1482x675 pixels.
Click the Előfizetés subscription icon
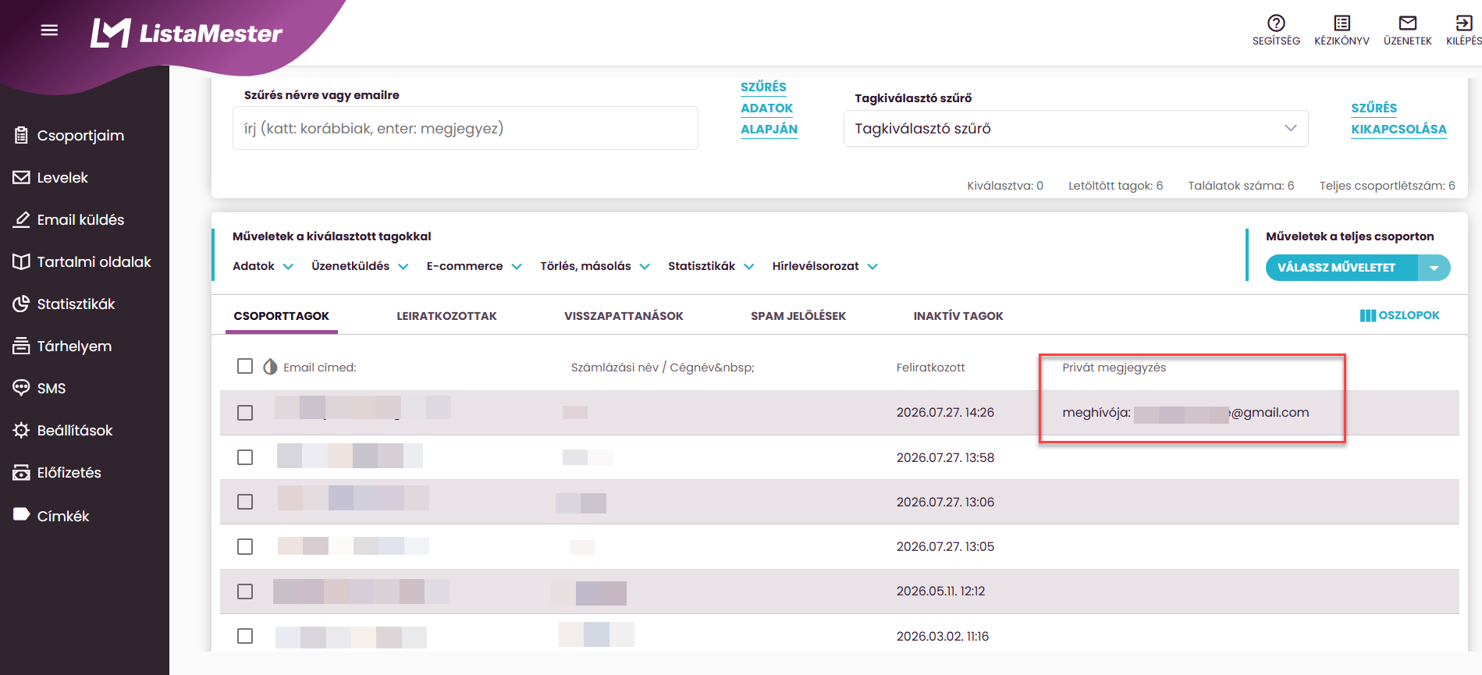(21, 472)
